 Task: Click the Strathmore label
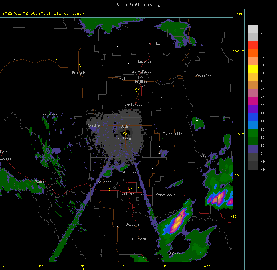pyautogui.click(x=166, y=195)
